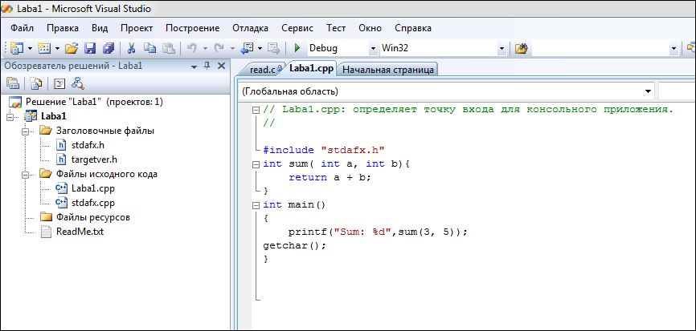Collapse the Заголовочные файлы folder
This screenshot has width=696, height=331.
25,131
